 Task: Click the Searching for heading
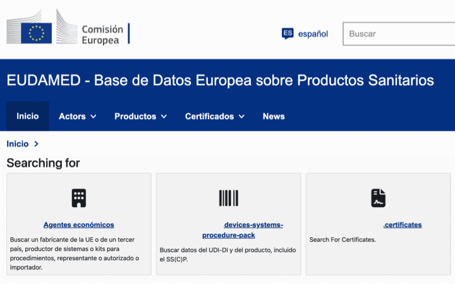[43, 163]
